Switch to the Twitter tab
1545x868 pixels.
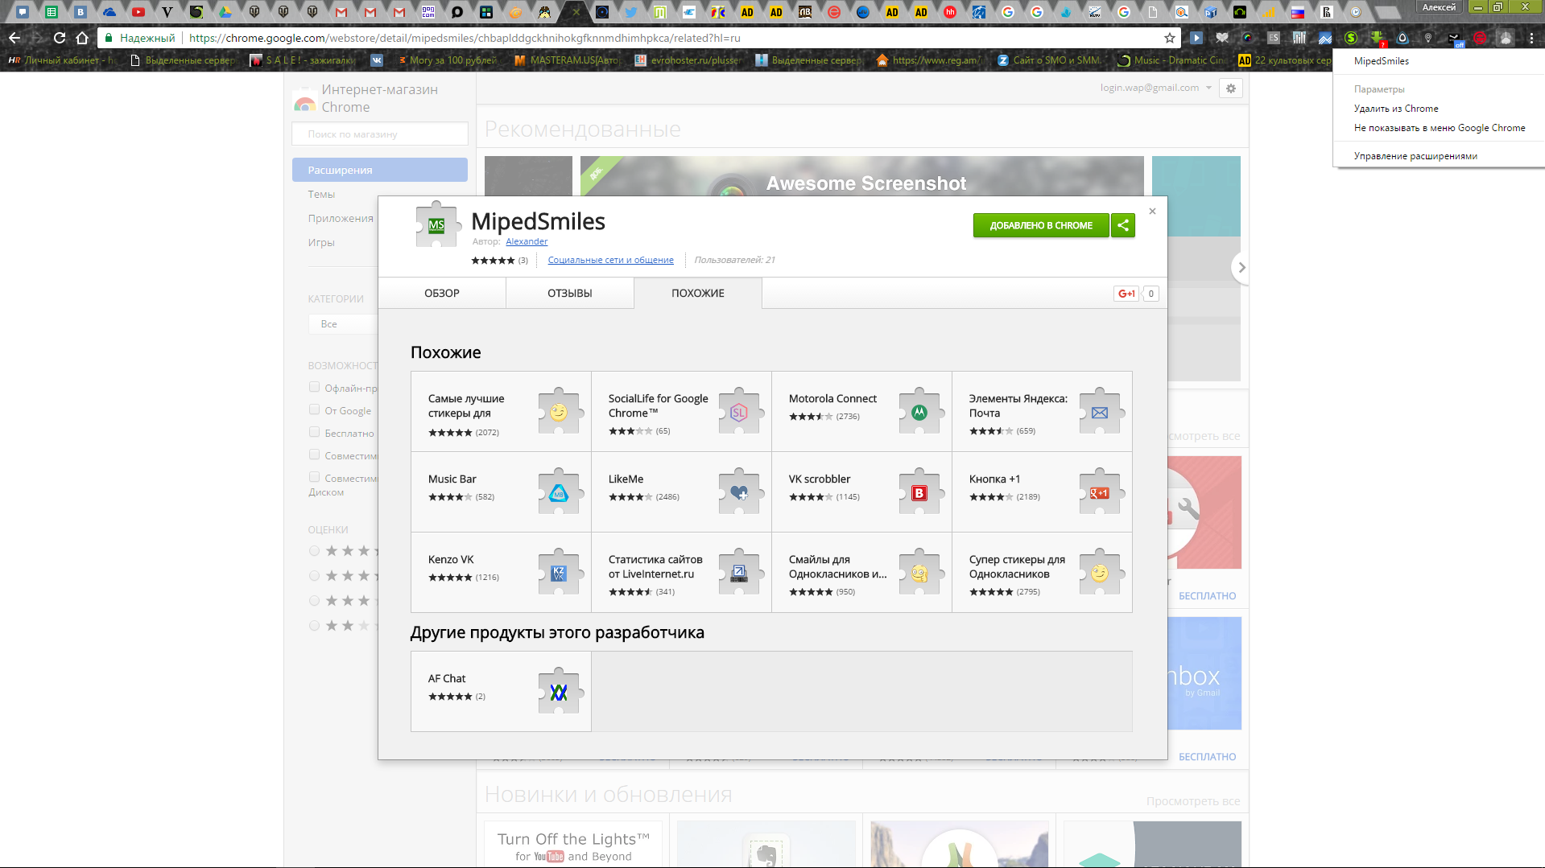tap(631, 12)
